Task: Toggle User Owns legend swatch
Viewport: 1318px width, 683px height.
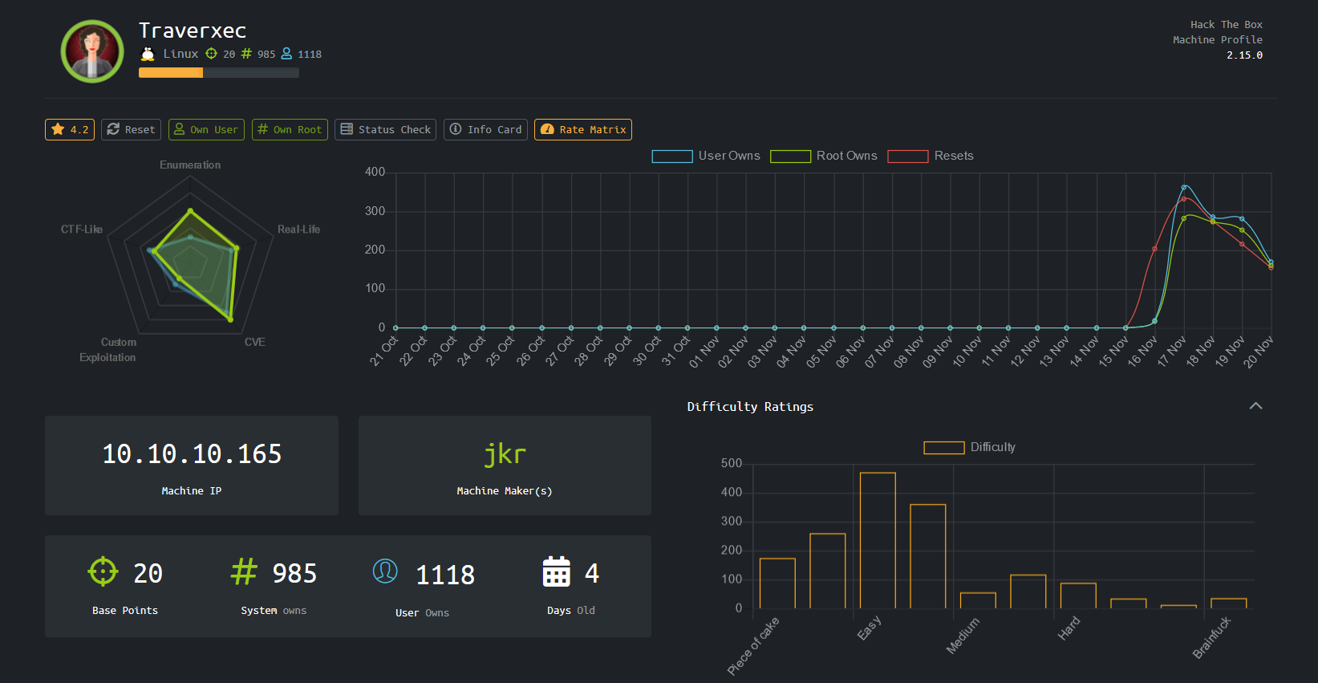Action: pos(672,157)
